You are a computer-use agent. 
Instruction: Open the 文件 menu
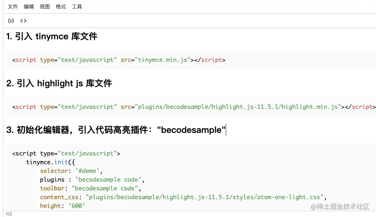[13, 7]
